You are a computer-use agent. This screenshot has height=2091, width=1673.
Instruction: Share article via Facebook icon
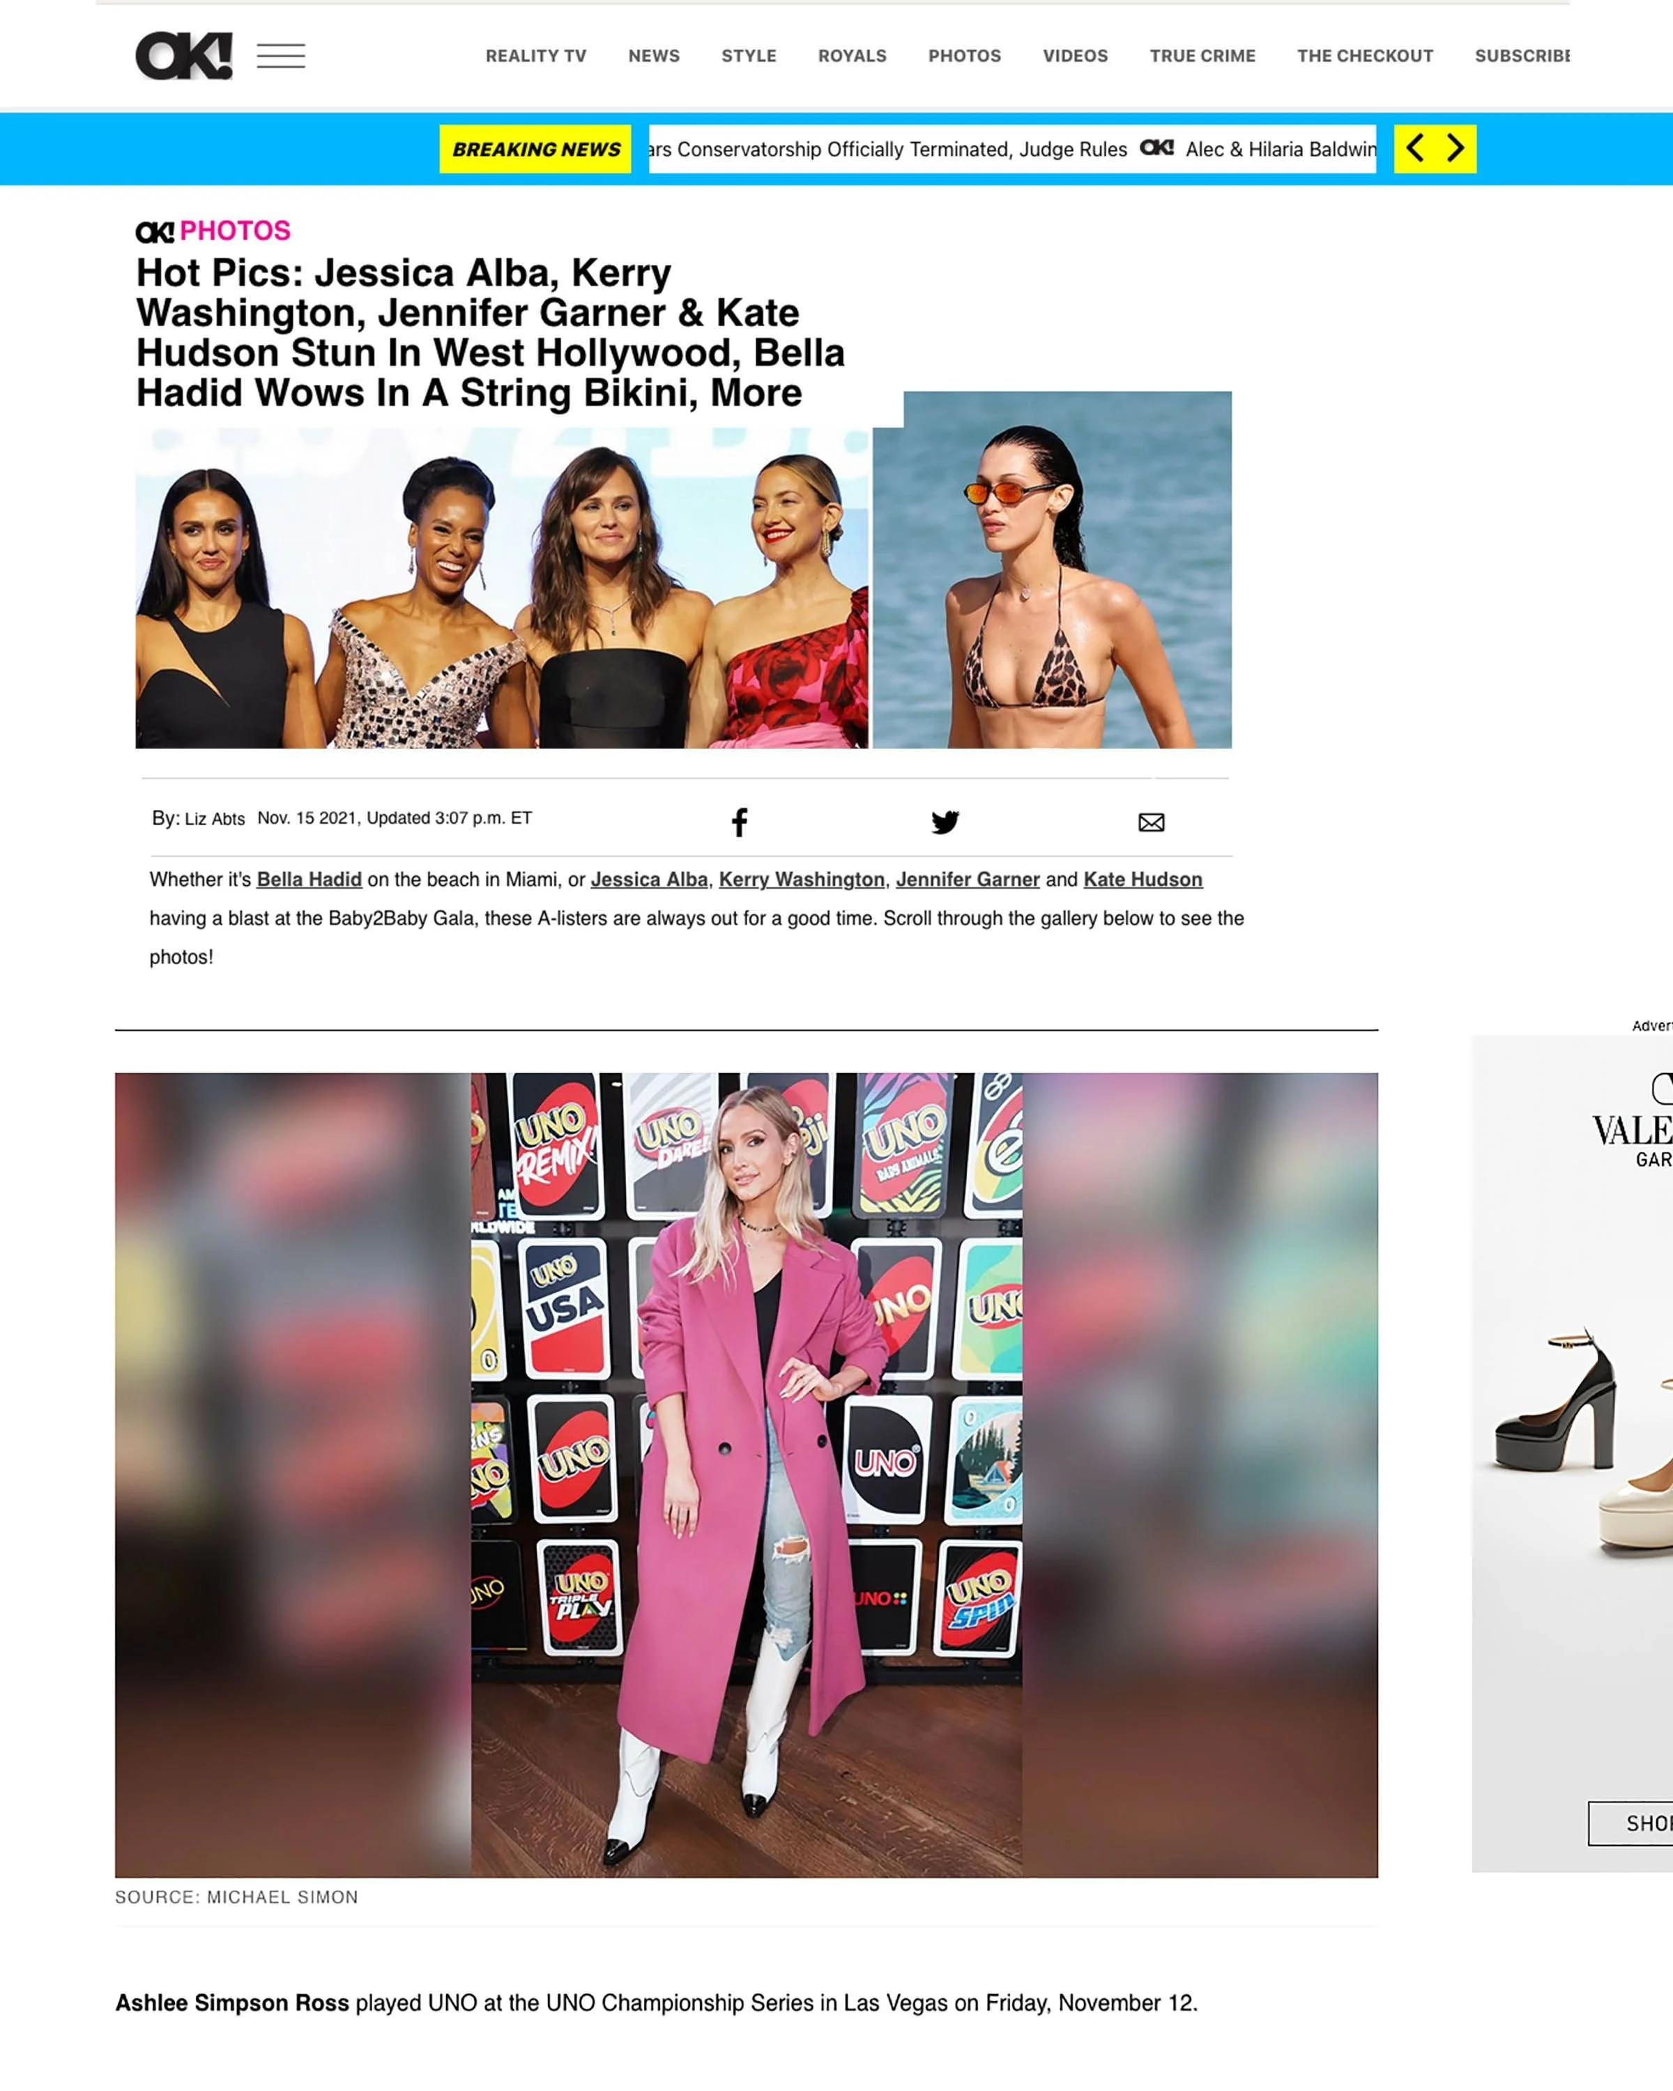739,822
